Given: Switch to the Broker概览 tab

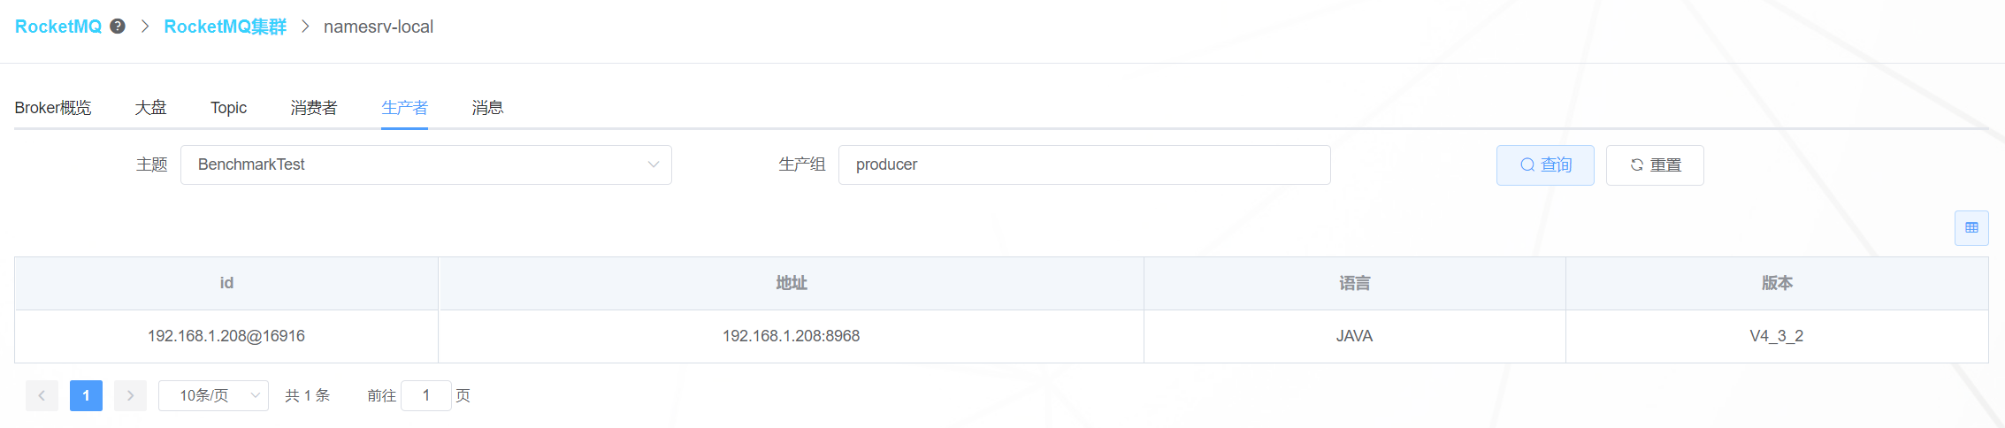Looking at the screenshot, I should click(x=53, y=108).
